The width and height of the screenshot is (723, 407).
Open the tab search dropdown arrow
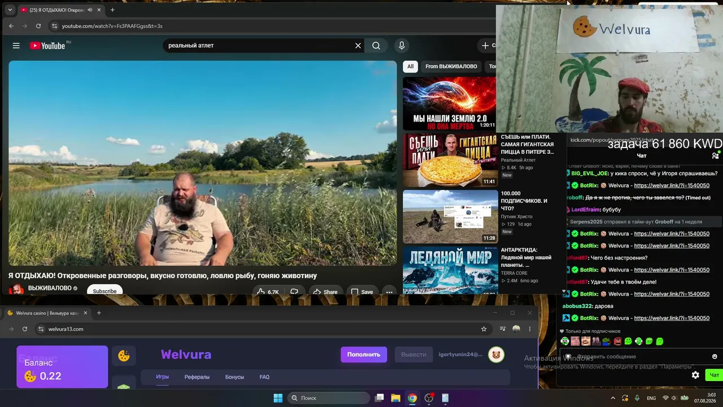pyautogui.click(x=10, y=10)
